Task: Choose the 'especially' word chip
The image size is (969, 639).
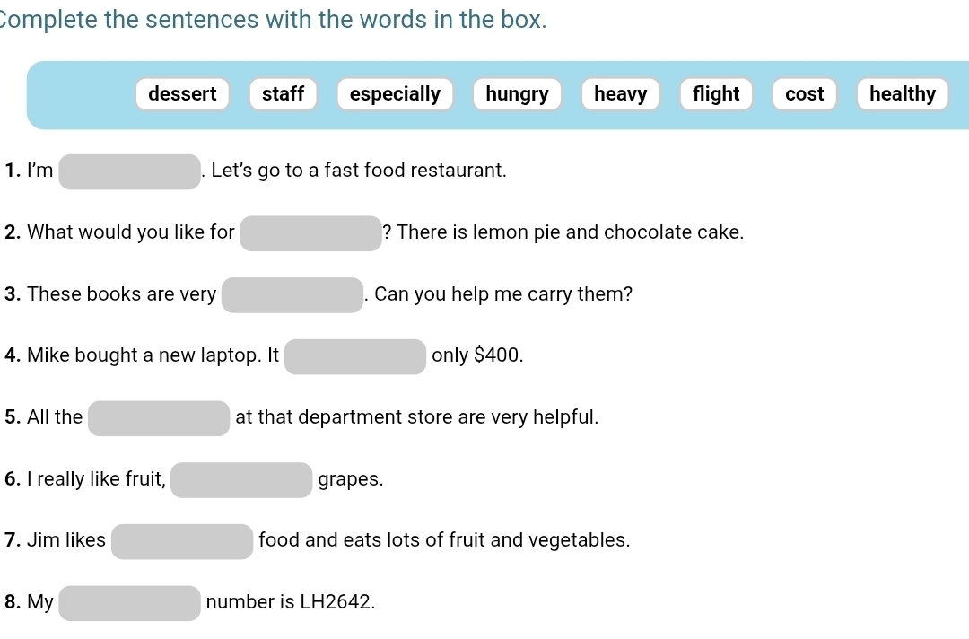Action: (395, 94)
